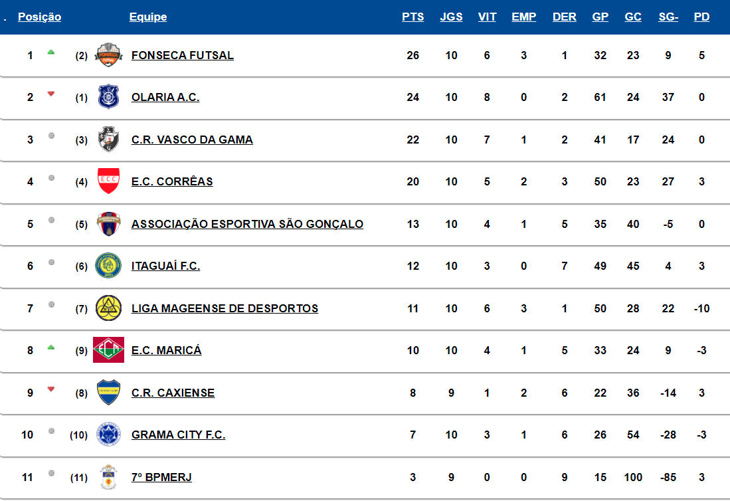Click the Liga Mageense yellow logo

coord(108,308)
